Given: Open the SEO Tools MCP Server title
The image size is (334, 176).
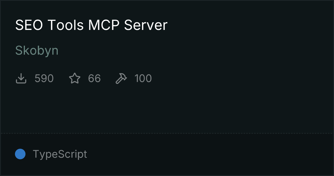Looking at the screenshot, I should click(91, 25).
